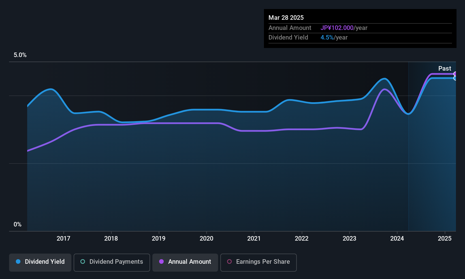Click the Past label above the chart
This screenshot has width=465, height=279.
(445, 68)
